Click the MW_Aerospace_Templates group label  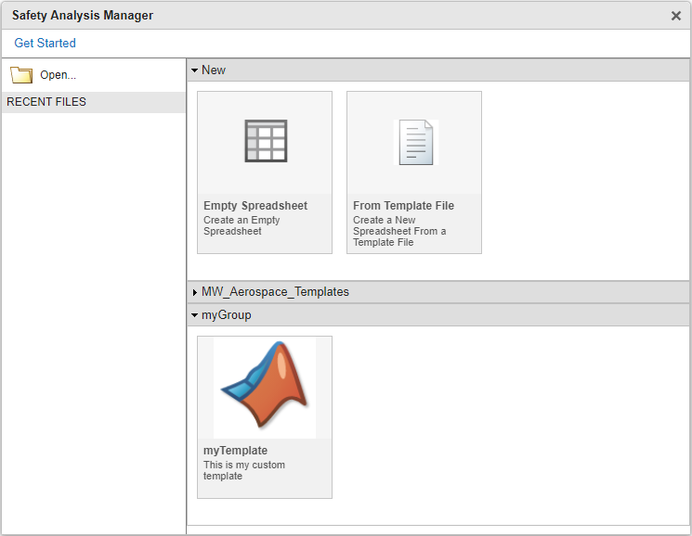coord(275,292)
